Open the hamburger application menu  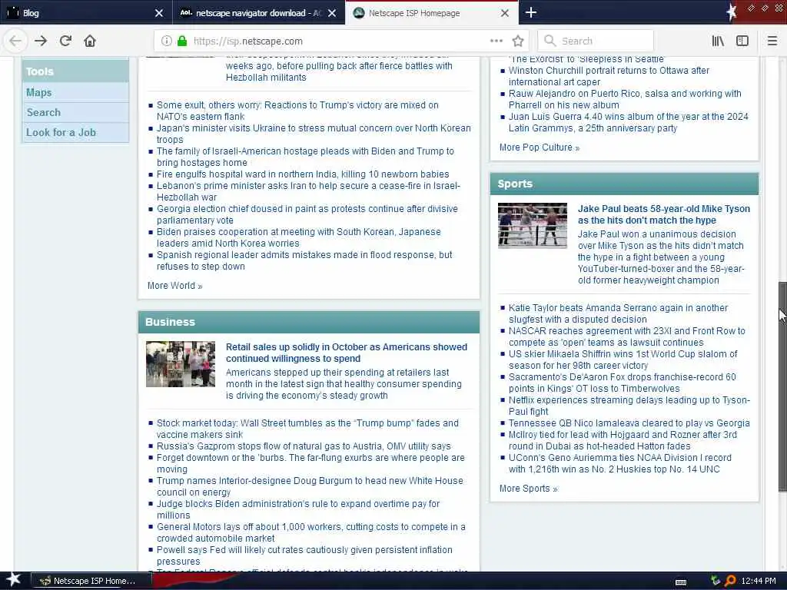tap(772, 41)
